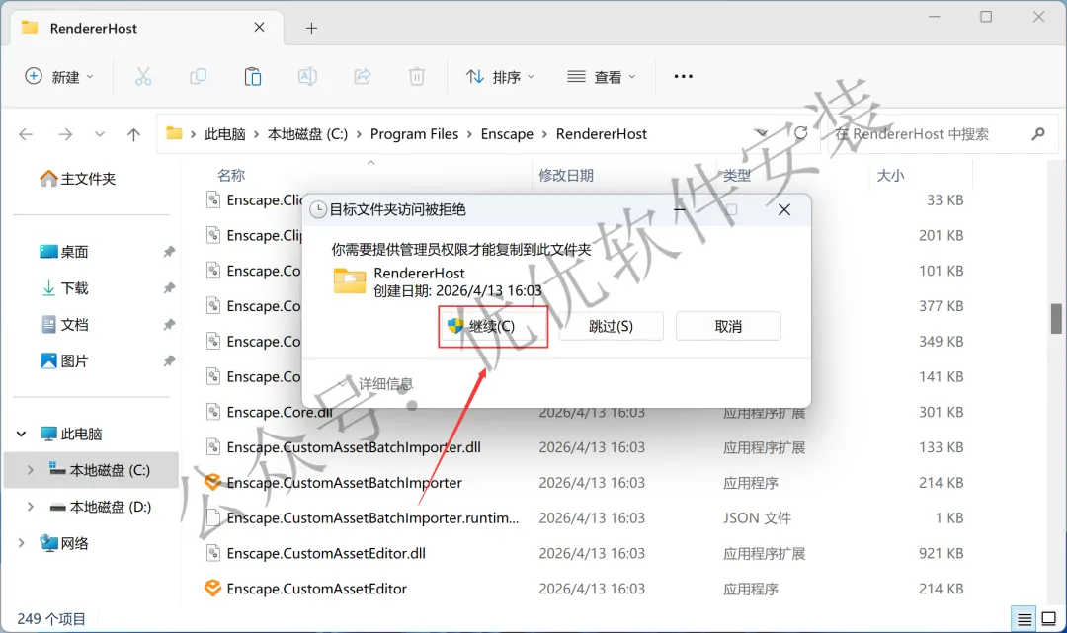Collapse the 此电脑 tree node
This screenshot has height=633, width=1067.
(21, 434)
